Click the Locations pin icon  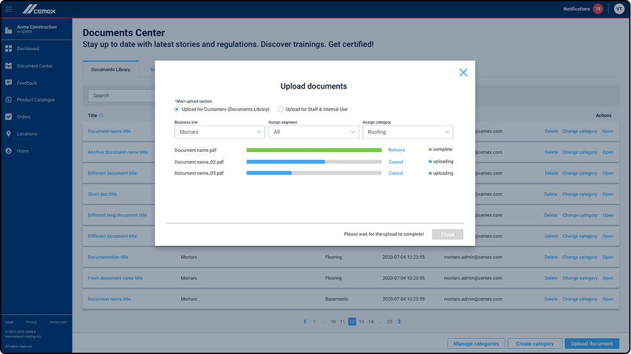tap(8, 134)
